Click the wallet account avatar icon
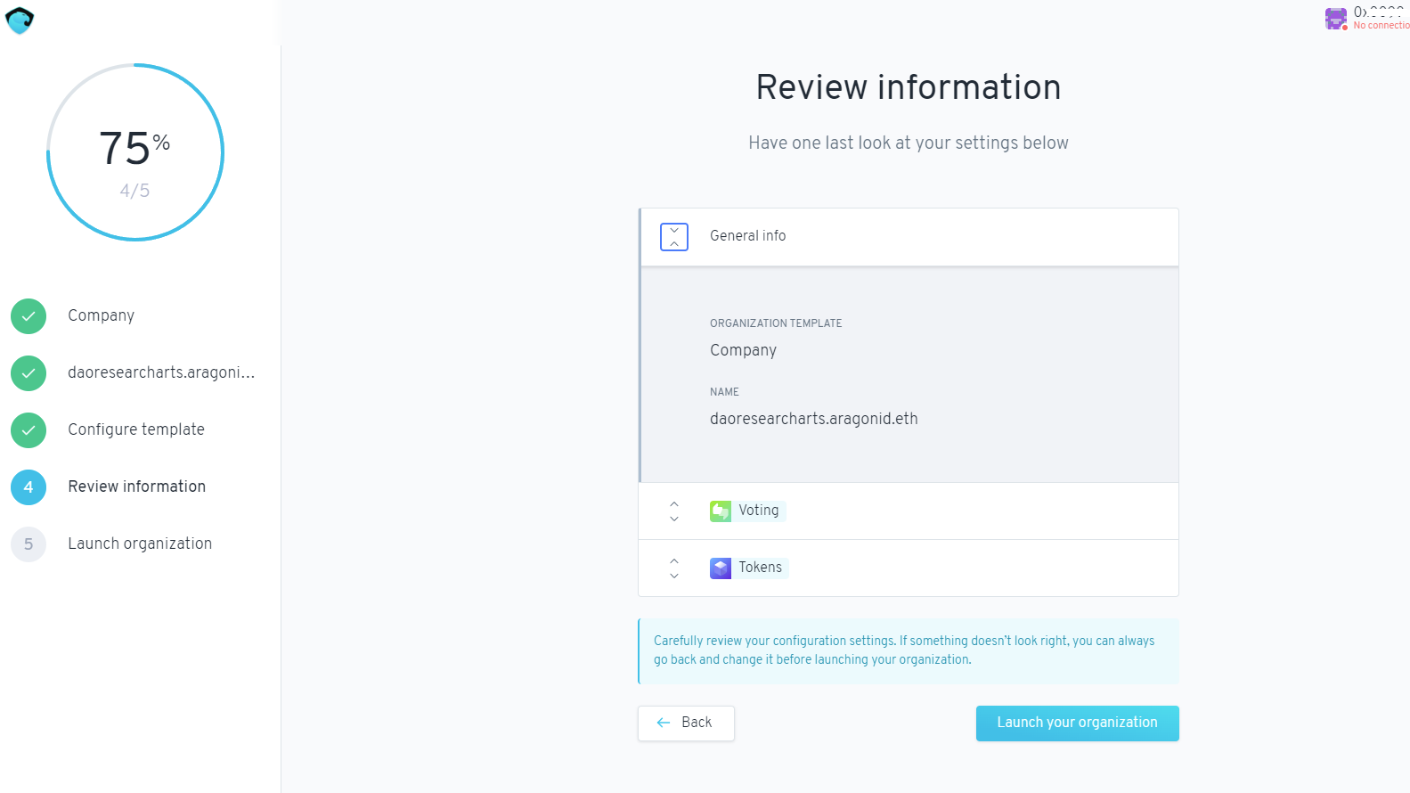This screenshot has height=793, width=1410. point(1335,19)
